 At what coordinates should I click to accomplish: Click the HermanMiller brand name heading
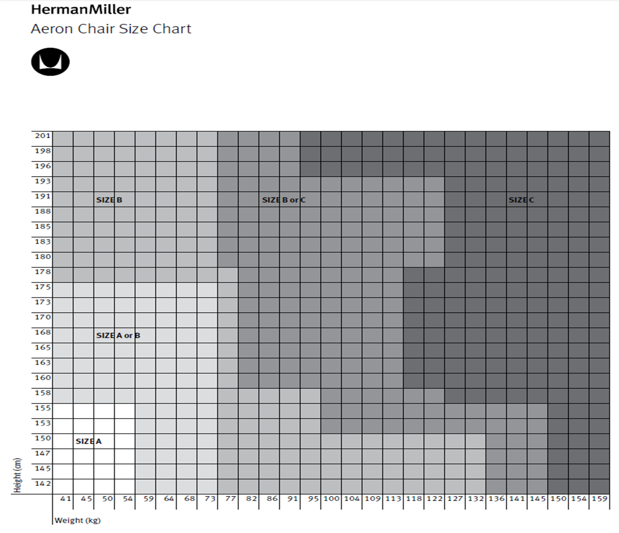coord(81,10)
